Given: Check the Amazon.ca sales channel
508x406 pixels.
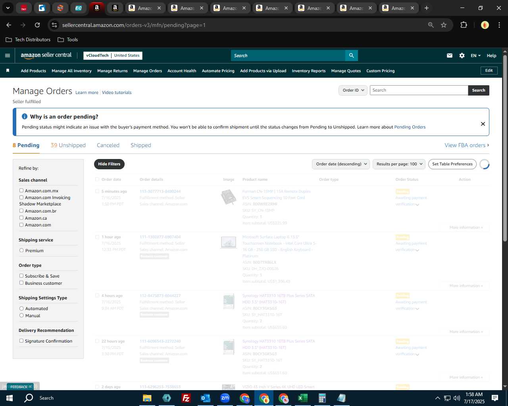Looking at the screenshot, I should point(21,218).
